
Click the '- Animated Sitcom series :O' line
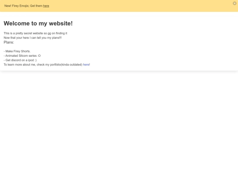click(22, 56)
